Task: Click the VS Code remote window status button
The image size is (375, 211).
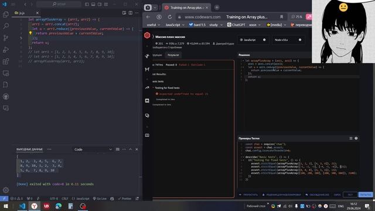Action: 4,199
